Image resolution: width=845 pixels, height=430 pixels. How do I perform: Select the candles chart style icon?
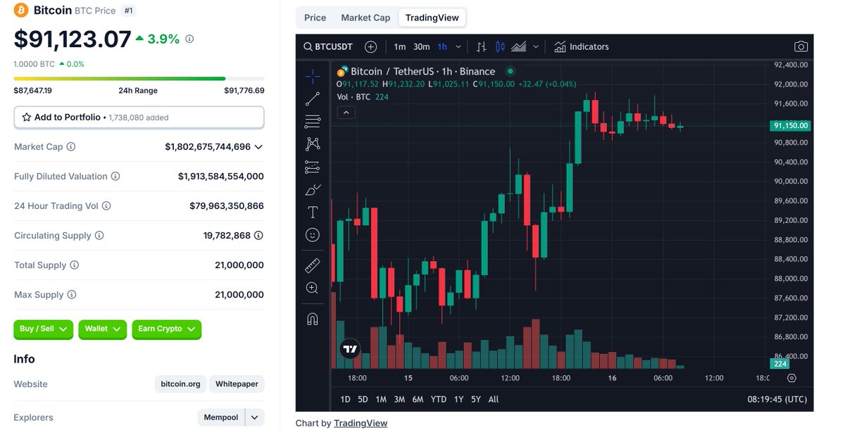pyautogui.click(x=501, y=47)
